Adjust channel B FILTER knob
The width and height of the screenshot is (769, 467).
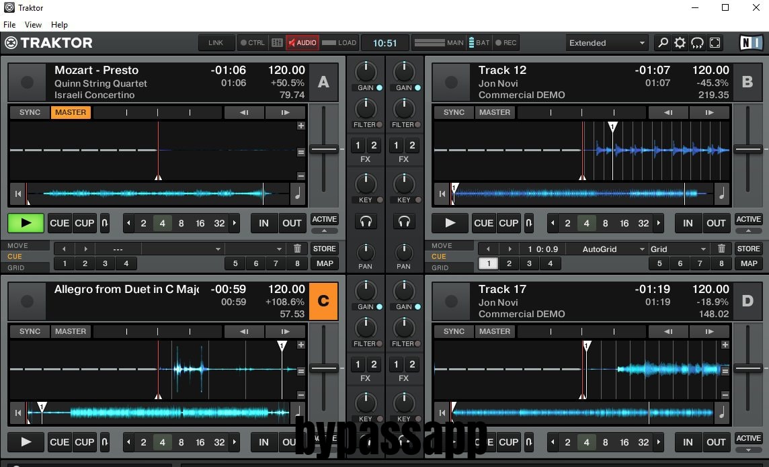[404, 108]
